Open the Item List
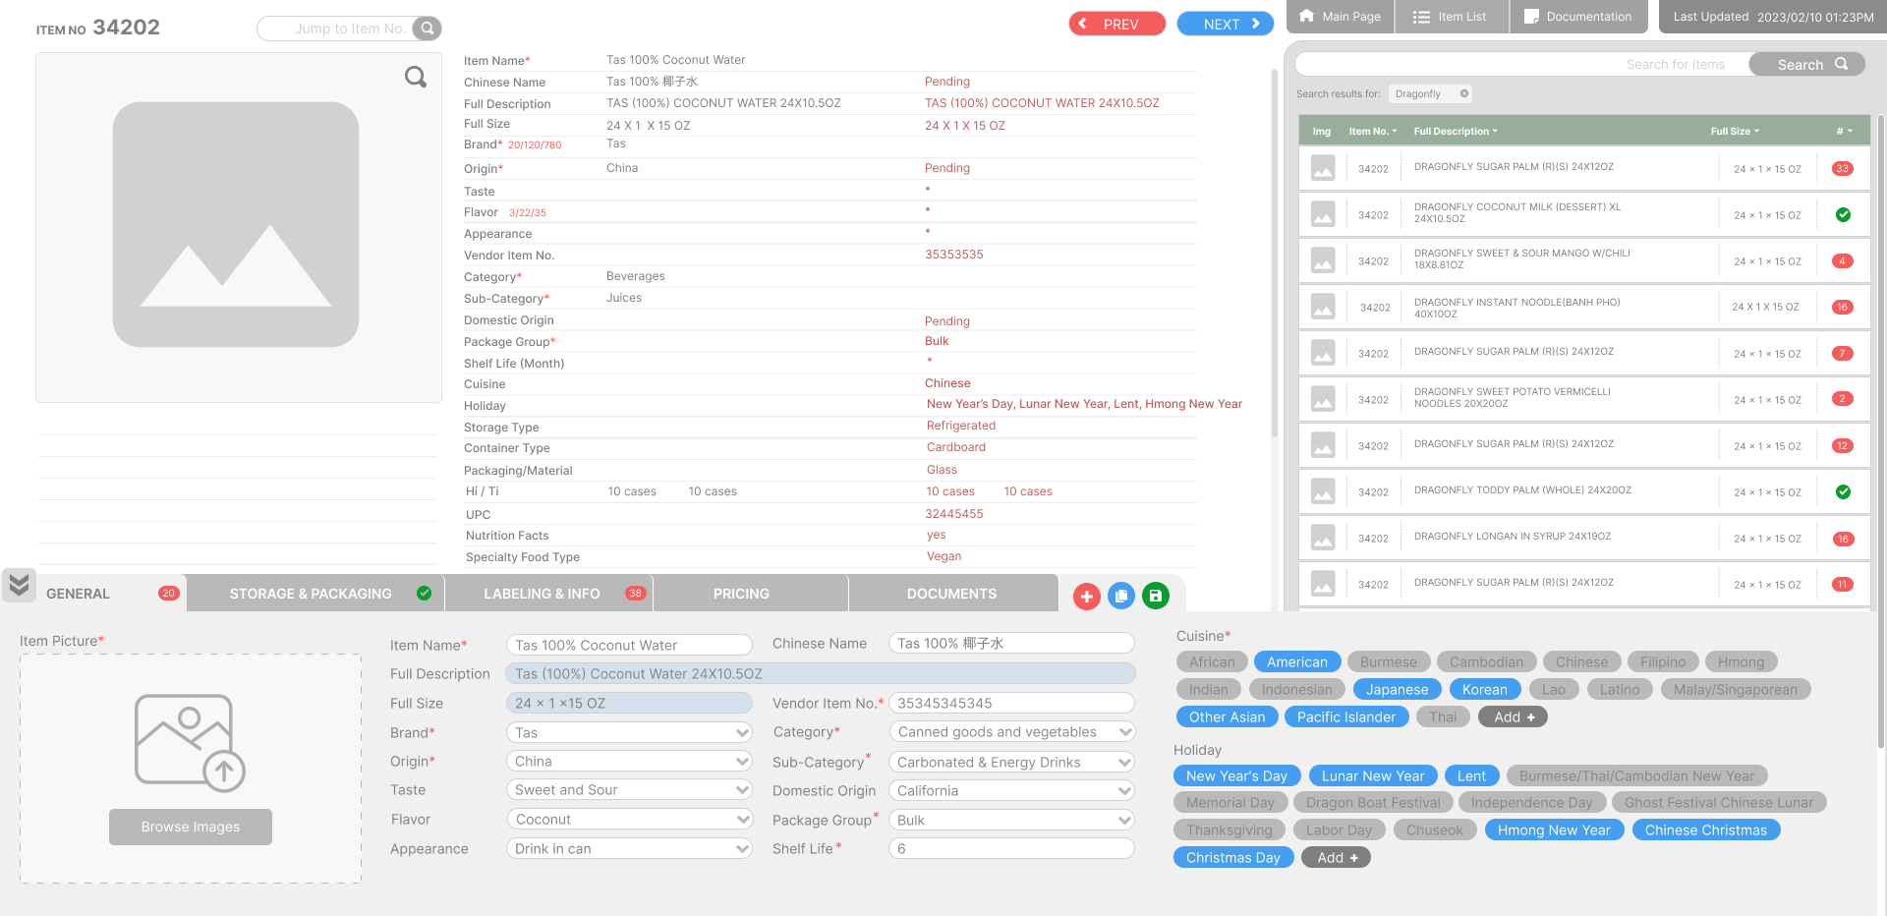The height and width of the screenshot is (916, 1887). click(x=1451, y=17)
